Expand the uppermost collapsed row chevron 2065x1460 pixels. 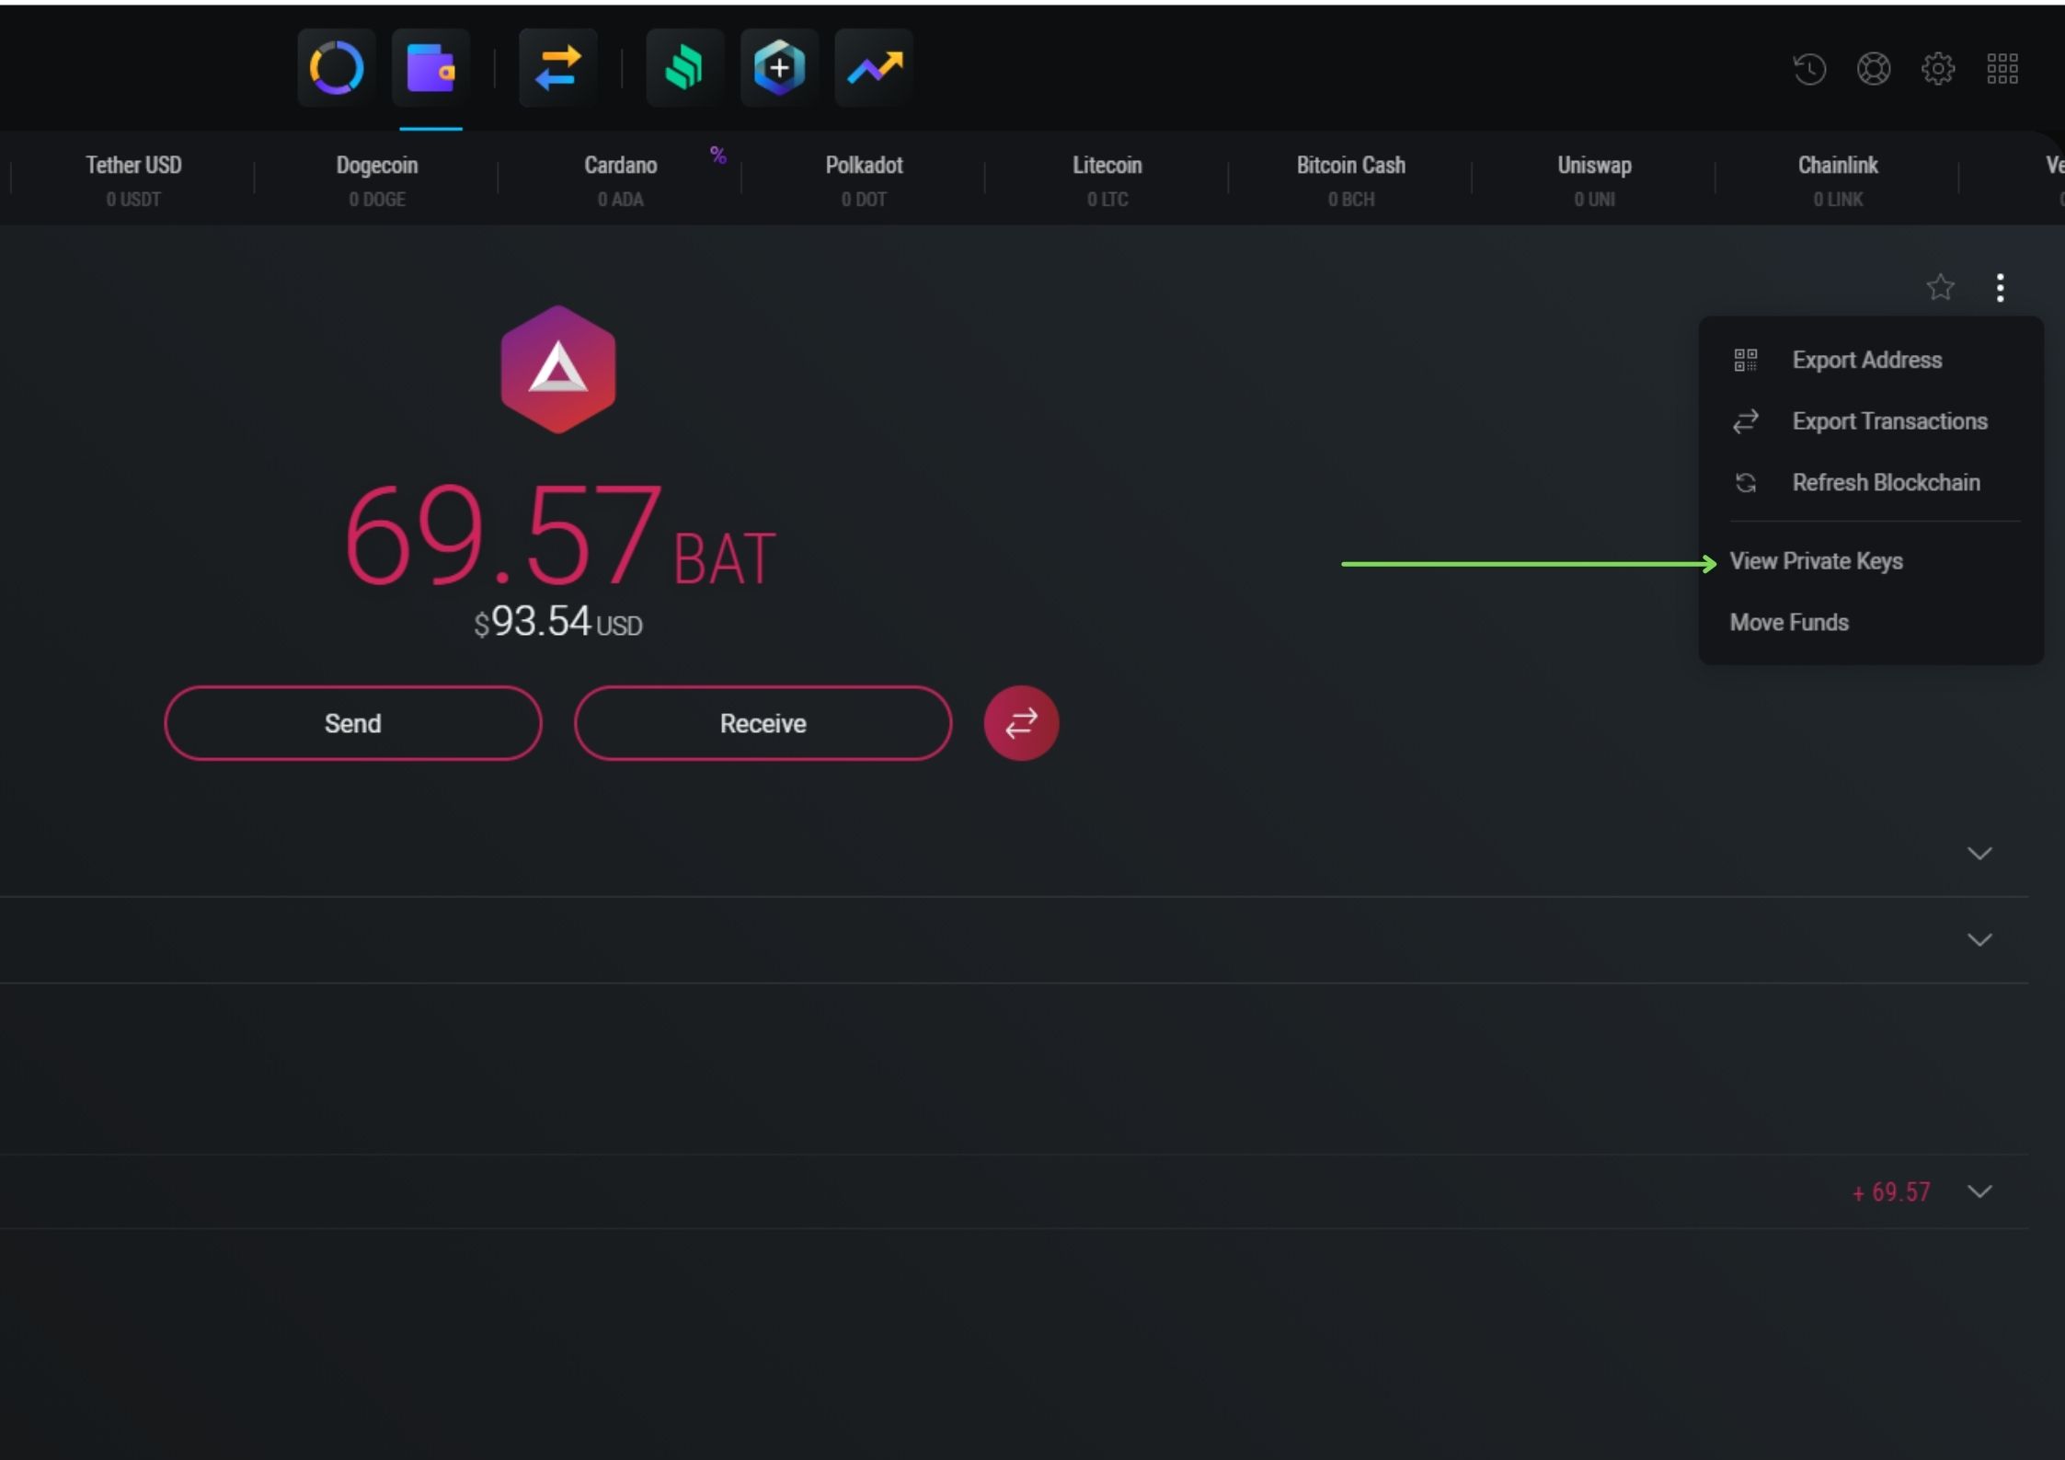coord(1979,854)
